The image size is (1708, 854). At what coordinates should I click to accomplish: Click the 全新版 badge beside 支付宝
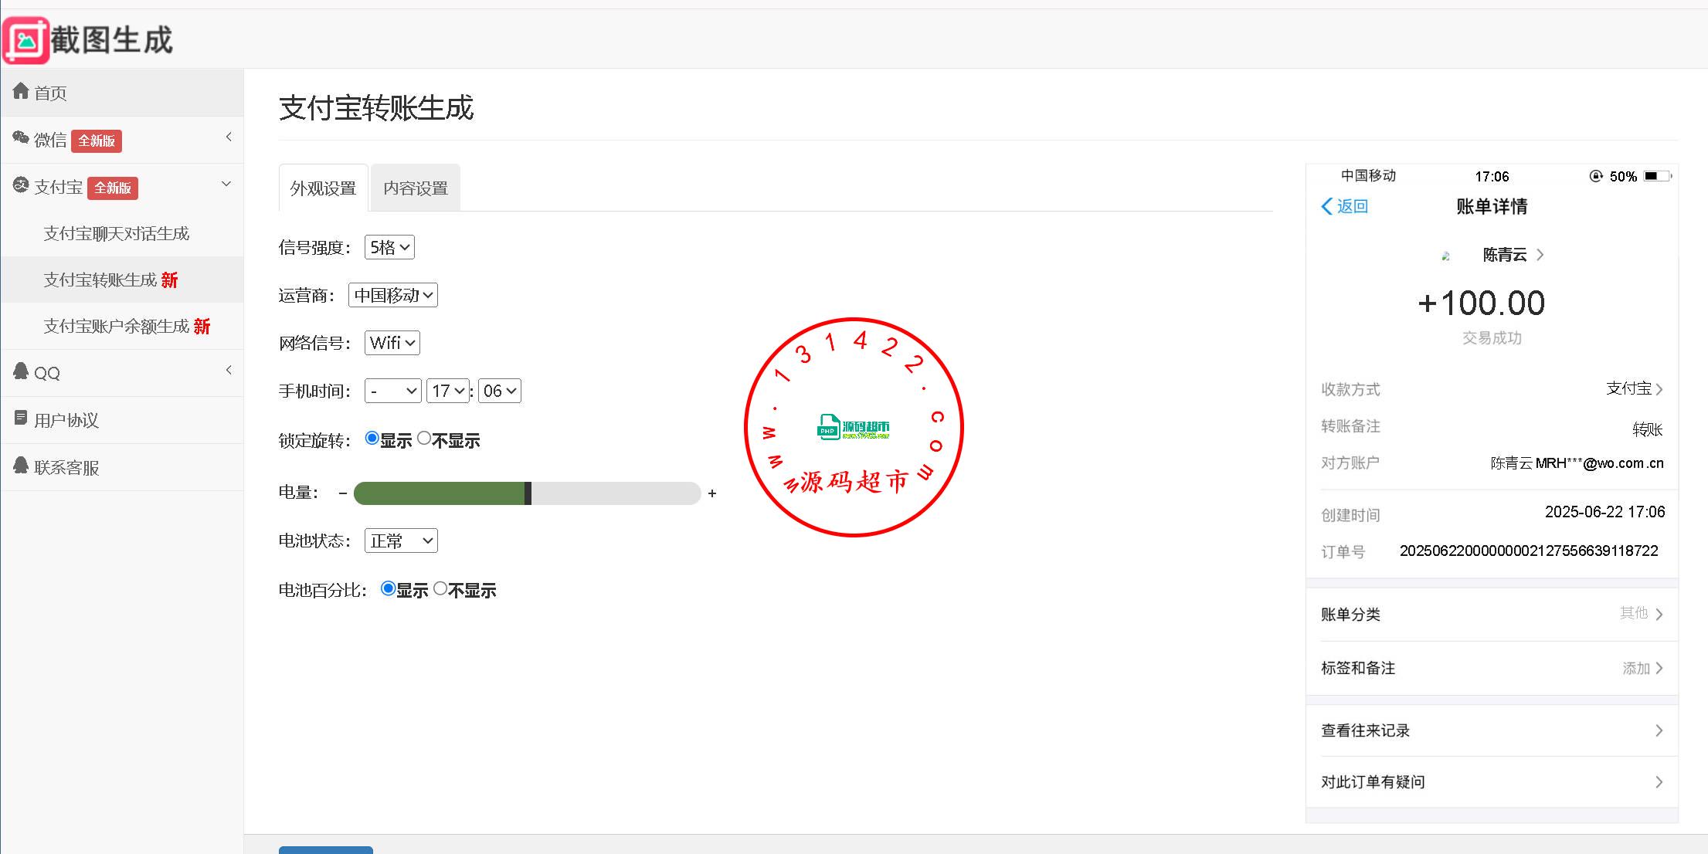(113, 188)
